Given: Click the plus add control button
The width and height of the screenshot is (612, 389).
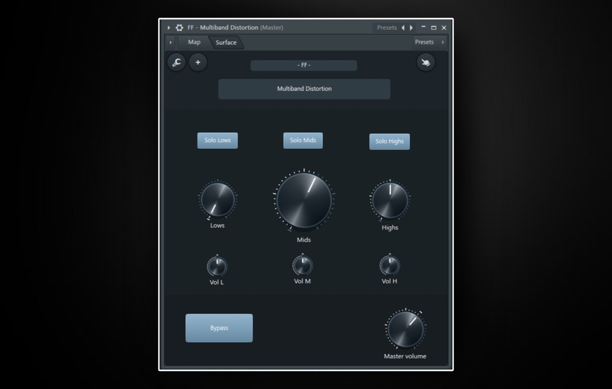Looking at the screenshot, I should coord(198,63).
